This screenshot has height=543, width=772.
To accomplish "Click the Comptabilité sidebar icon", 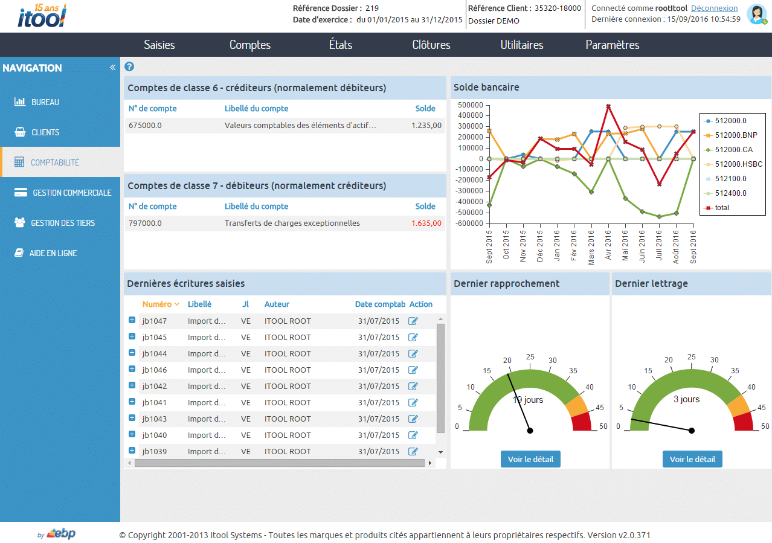I will 21,162.
